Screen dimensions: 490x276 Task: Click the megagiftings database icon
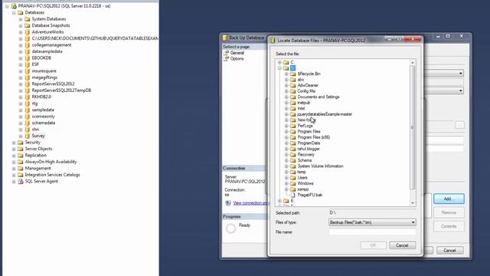point(28,77)
